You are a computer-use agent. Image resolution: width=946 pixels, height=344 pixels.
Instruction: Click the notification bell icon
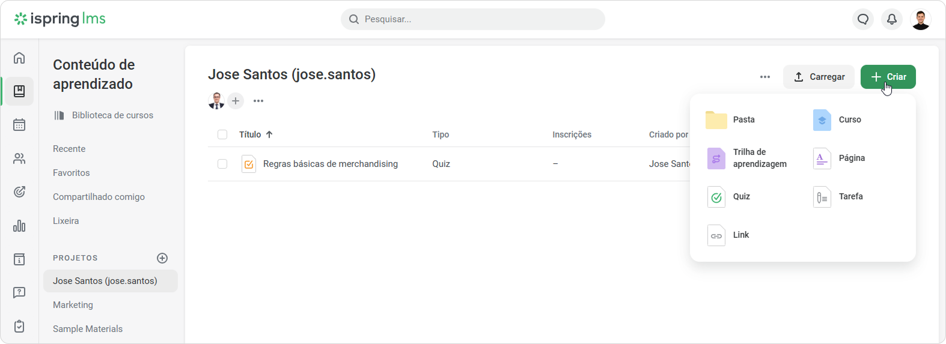892,19
